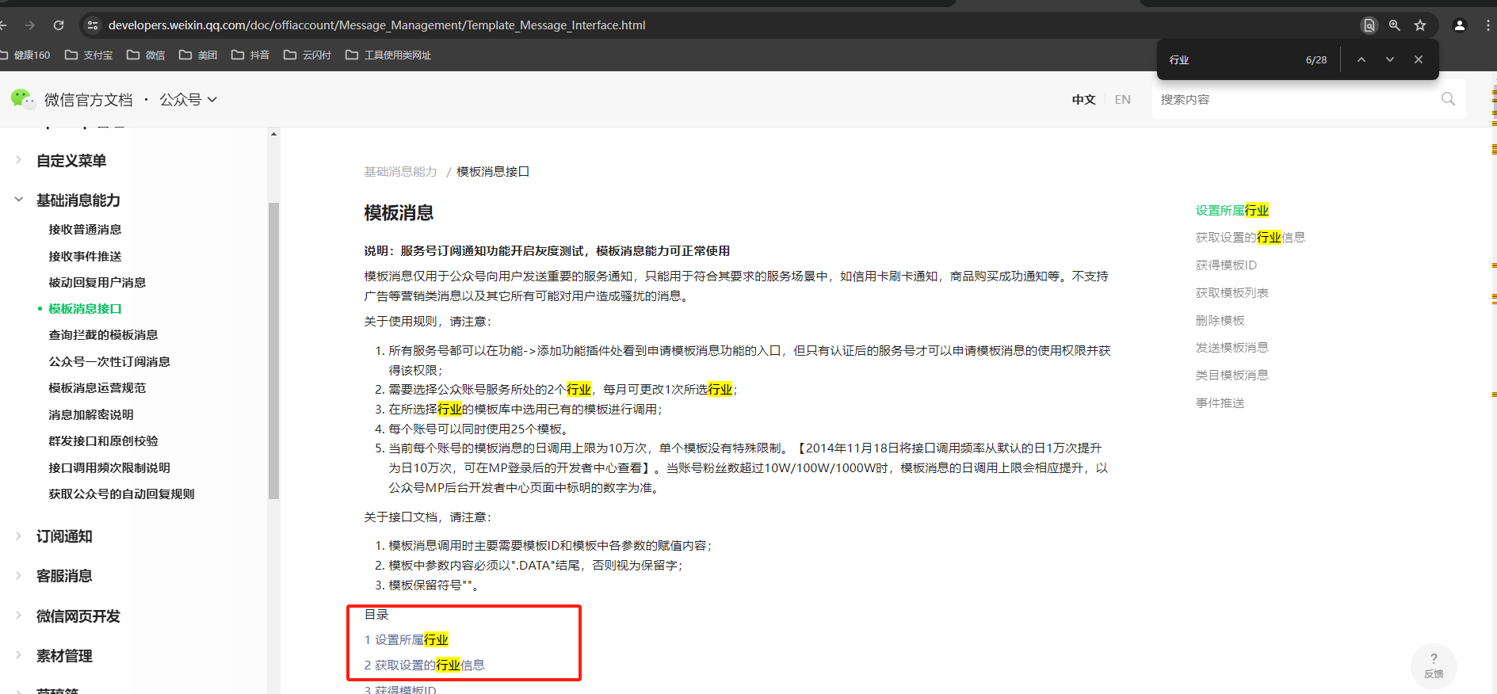Screen dimensions: 1497x694
Task: Bookmark this page with the star icon
Action: tap(1420, 25)
